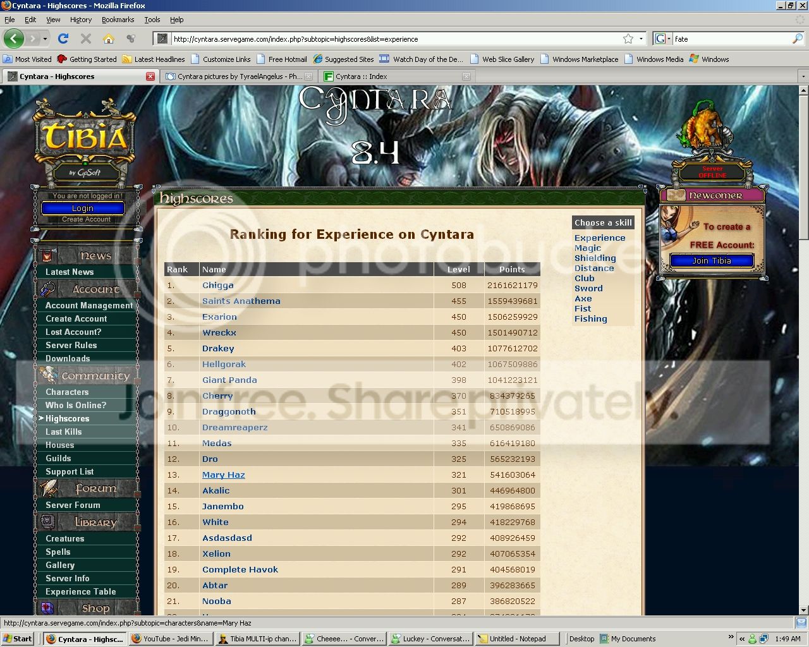Switch to the Untitled - Notepad taskbar window
This screenshot has height=647, width=809.
pyautogui.click(x=516, y=639)
